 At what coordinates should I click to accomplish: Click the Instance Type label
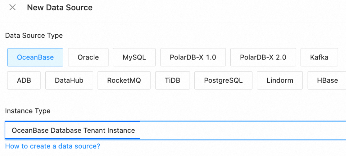[28, 111]
